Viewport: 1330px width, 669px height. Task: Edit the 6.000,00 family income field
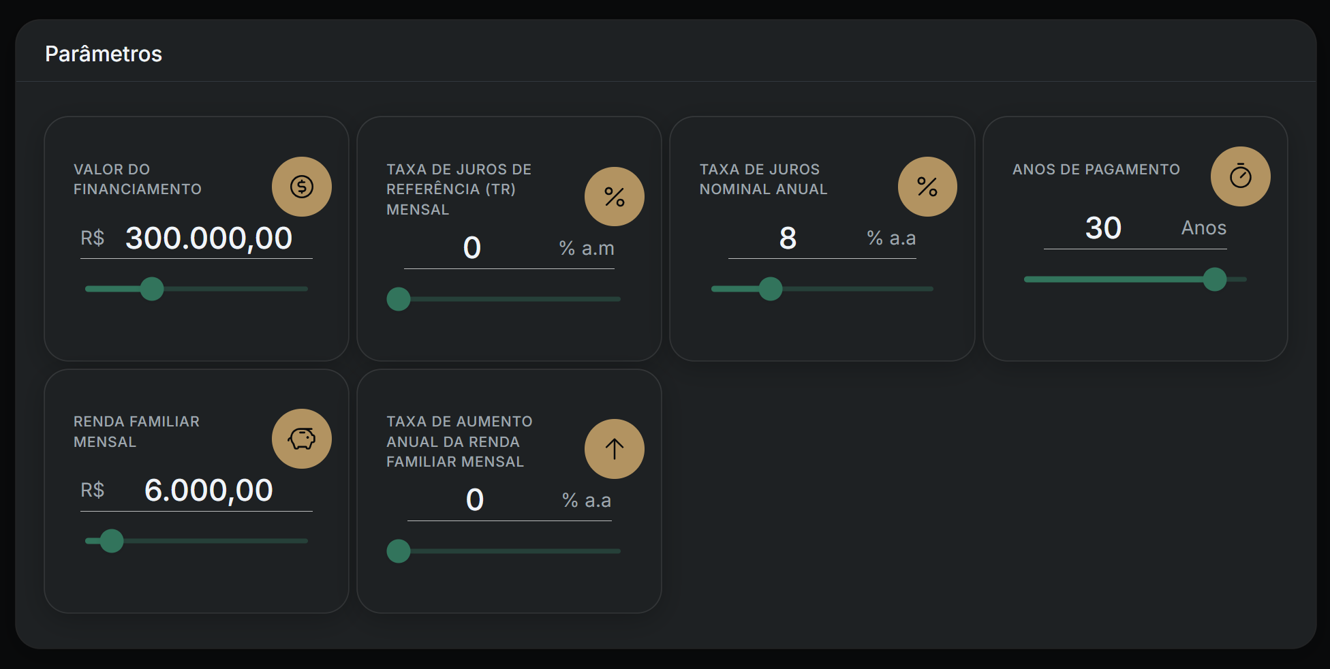click(208, 491)
